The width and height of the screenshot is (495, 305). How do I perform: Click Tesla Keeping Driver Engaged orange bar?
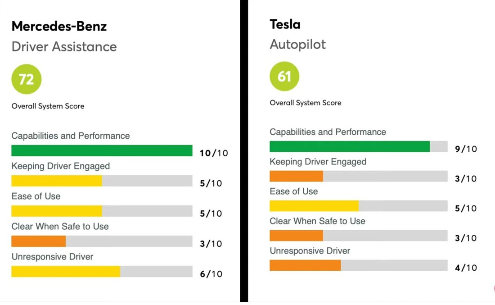coord(296,176)
